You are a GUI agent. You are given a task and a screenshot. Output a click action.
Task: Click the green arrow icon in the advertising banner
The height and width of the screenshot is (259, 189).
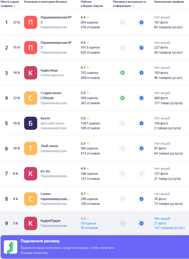tap(10, 247)
